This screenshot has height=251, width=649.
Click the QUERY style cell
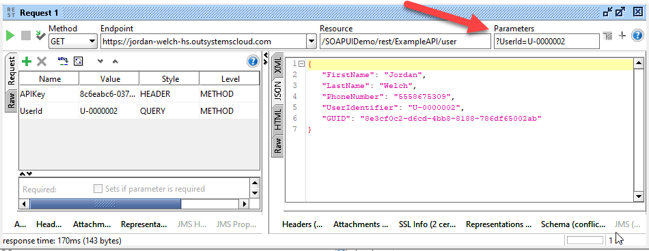(x=169, y=110)
